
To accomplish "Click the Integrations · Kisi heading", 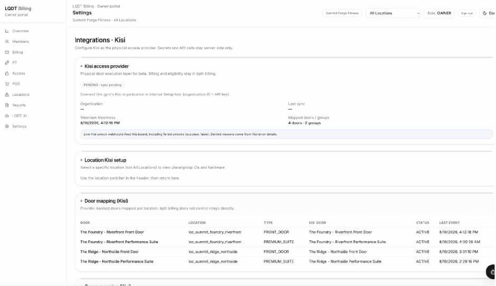I will coord(100,40).
